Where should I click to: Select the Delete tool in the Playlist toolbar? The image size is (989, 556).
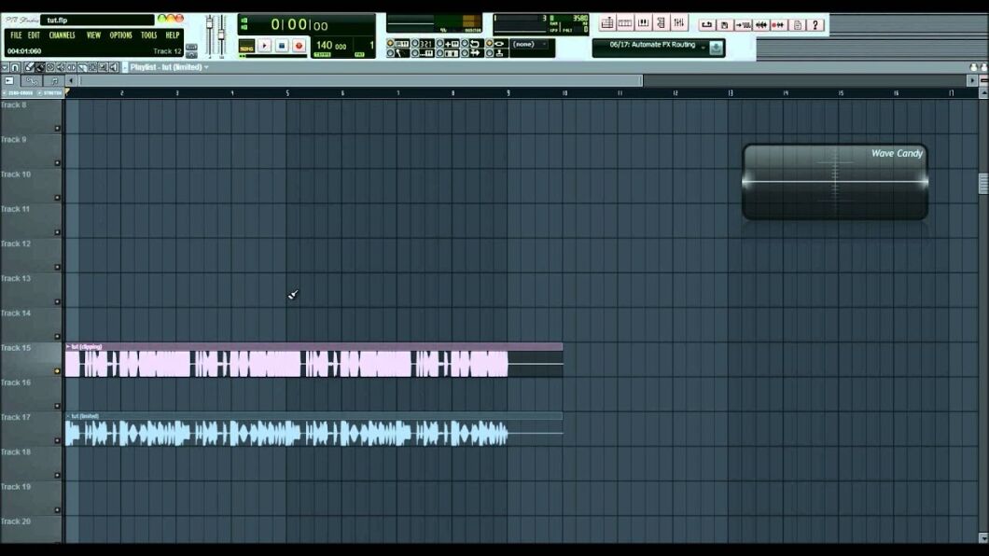pyautogui.click(x=49, y=68)
